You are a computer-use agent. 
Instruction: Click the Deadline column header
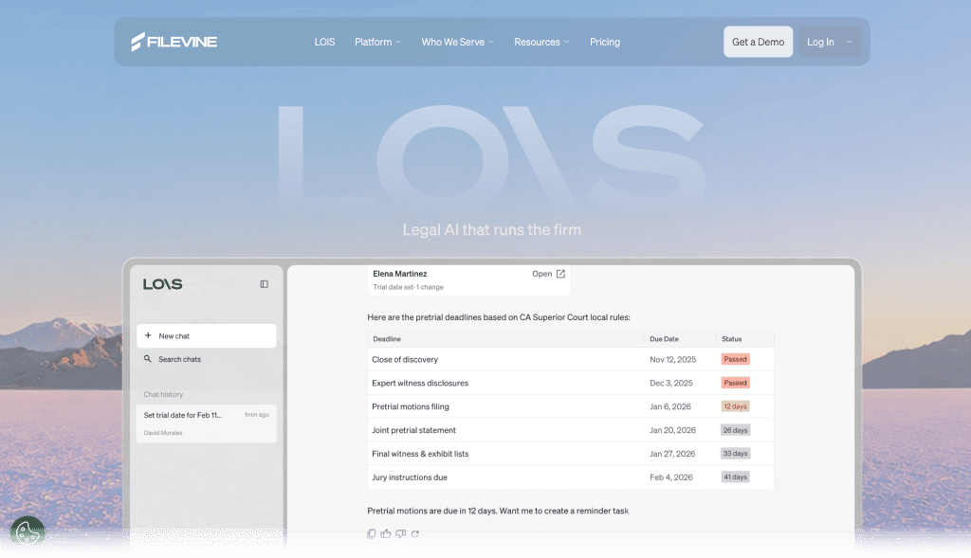click(x=387, y=339)
